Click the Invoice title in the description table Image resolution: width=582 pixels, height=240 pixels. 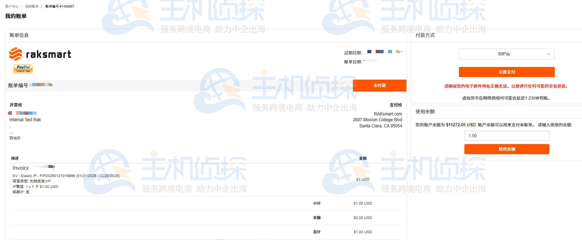point(21,168)
